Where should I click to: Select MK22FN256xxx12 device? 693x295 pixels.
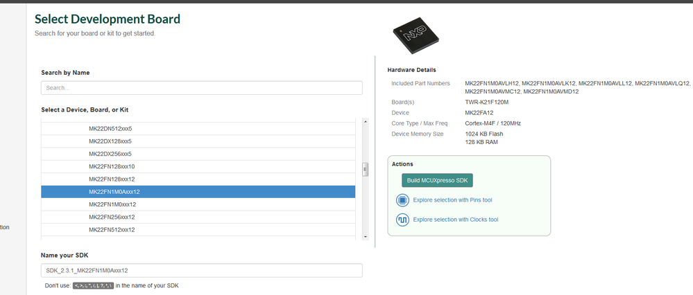pos(198,217)
